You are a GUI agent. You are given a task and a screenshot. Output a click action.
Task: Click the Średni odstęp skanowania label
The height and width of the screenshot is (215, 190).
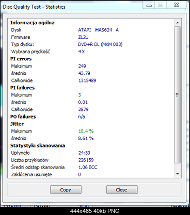38,167
